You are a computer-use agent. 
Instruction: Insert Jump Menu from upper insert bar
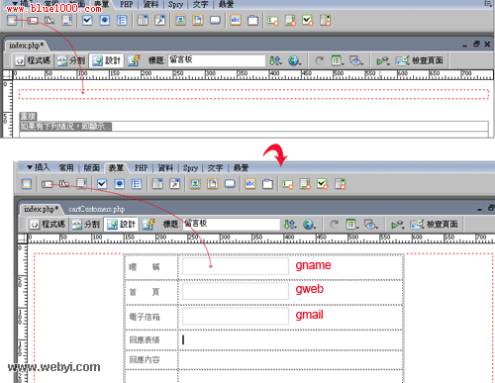160,21
